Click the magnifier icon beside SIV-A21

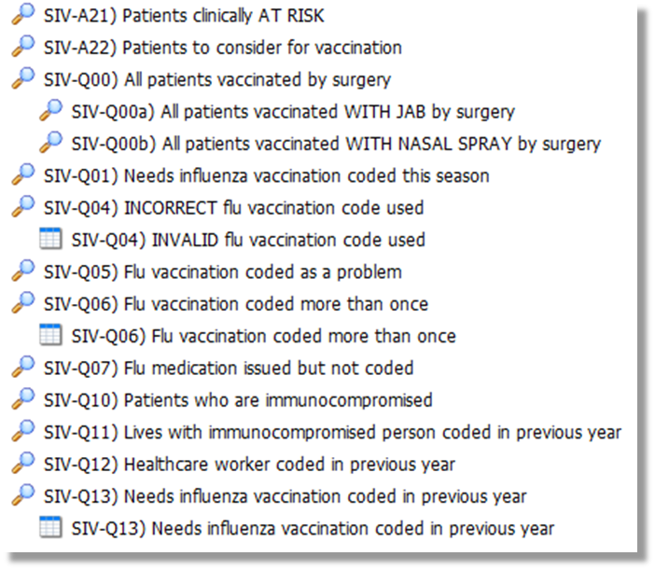tap(23, 15)
